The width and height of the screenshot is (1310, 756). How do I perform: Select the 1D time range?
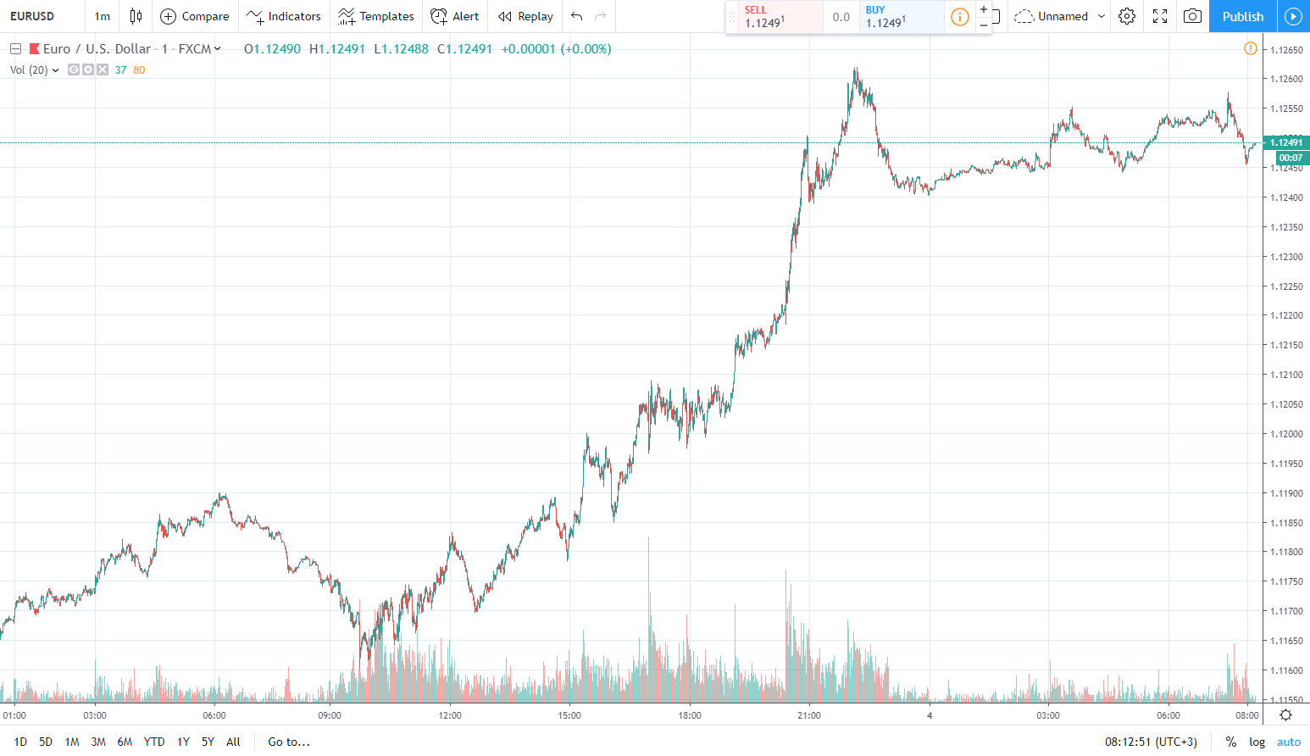(20, 742)
